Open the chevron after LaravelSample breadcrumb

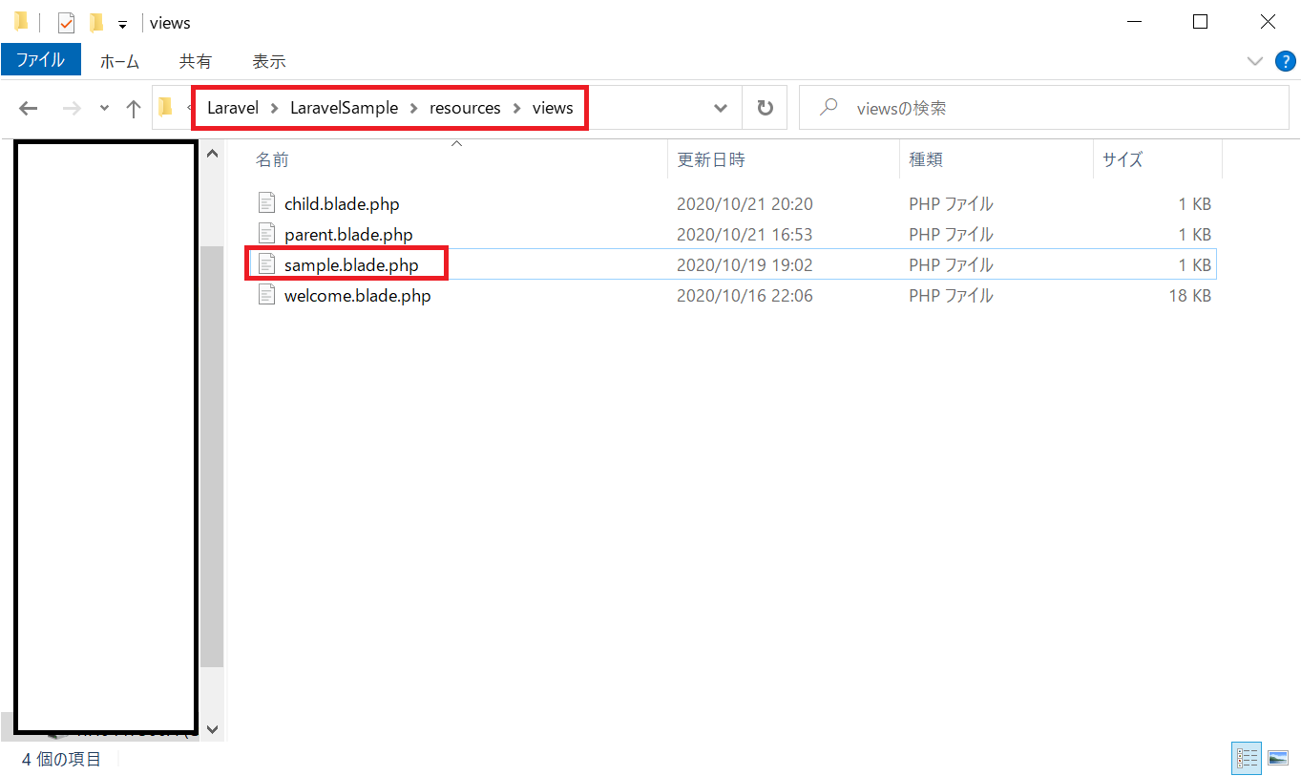[x=414, y=108]
